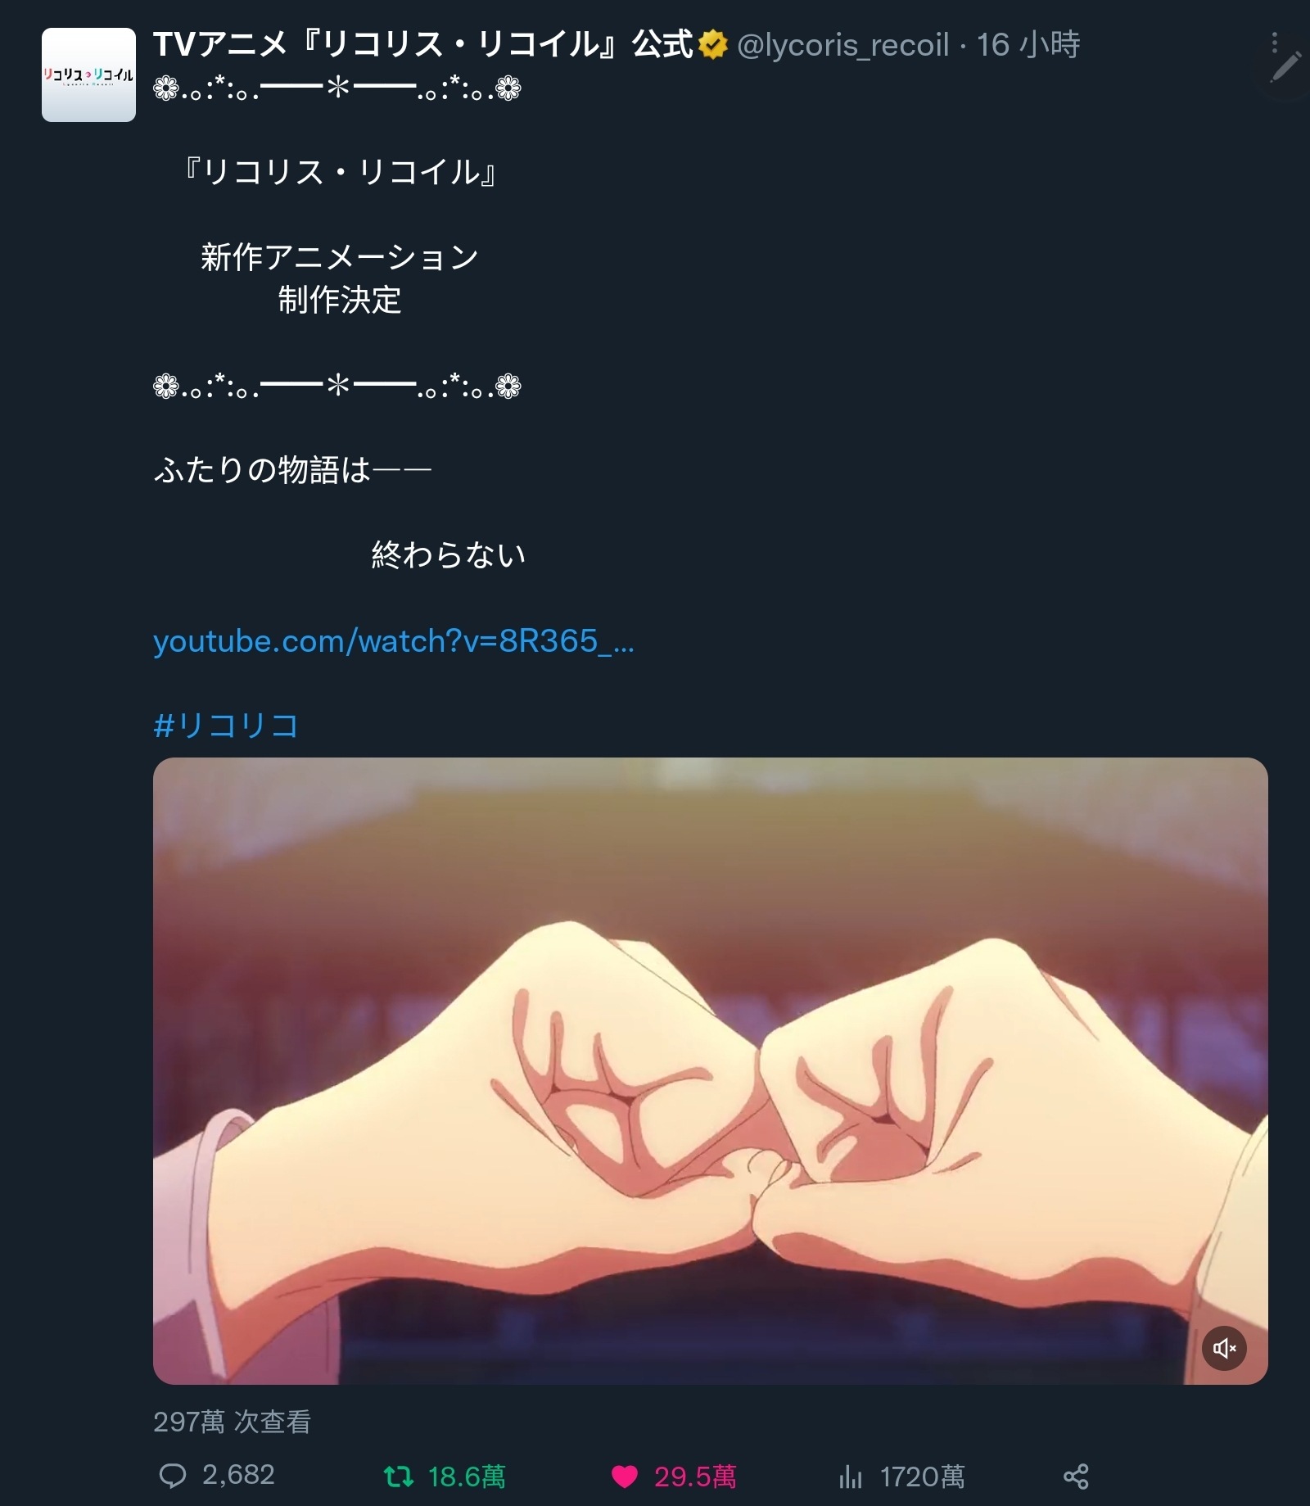Open the account display name TVアニメ
Image resolution: width=1310 pixels, height=1506 pixels.
(423, 44)
